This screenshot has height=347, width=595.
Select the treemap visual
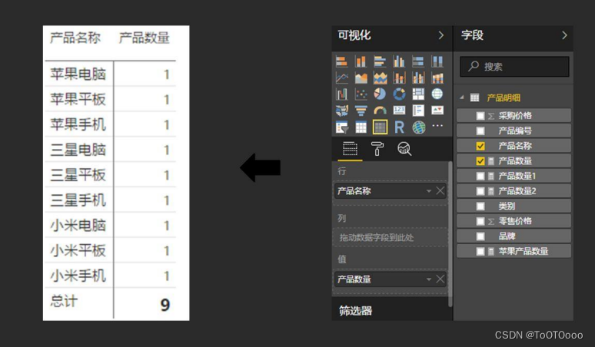[x=418, y=94]
